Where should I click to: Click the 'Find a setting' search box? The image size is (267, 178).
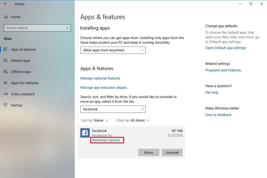37,28
